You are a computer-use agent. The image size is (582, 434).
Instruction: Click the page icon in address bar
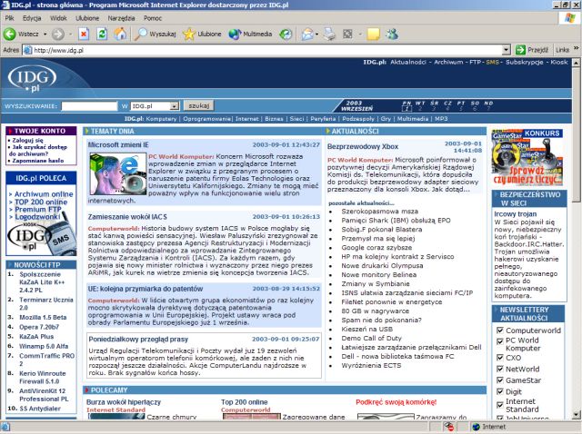(27, 50)
